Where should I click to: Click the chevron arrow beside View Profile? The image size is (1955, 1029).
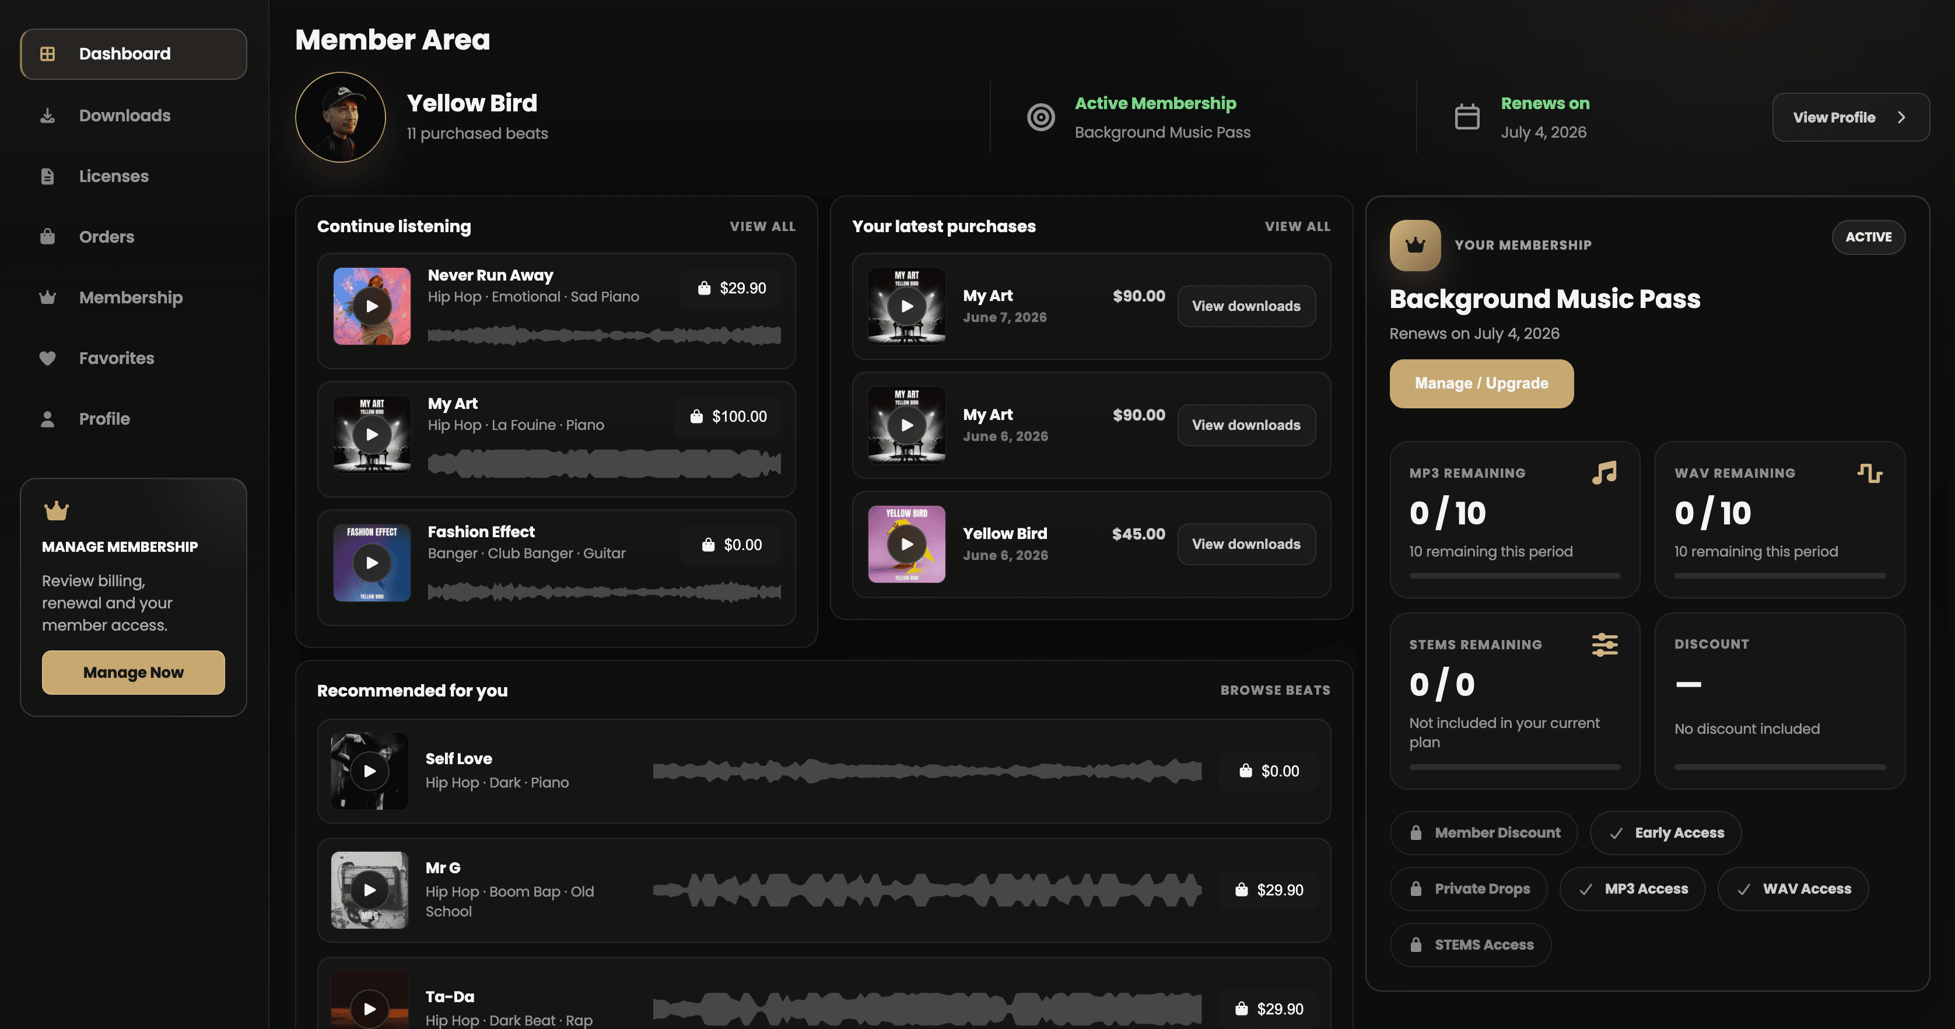(x=1901, y=118)
